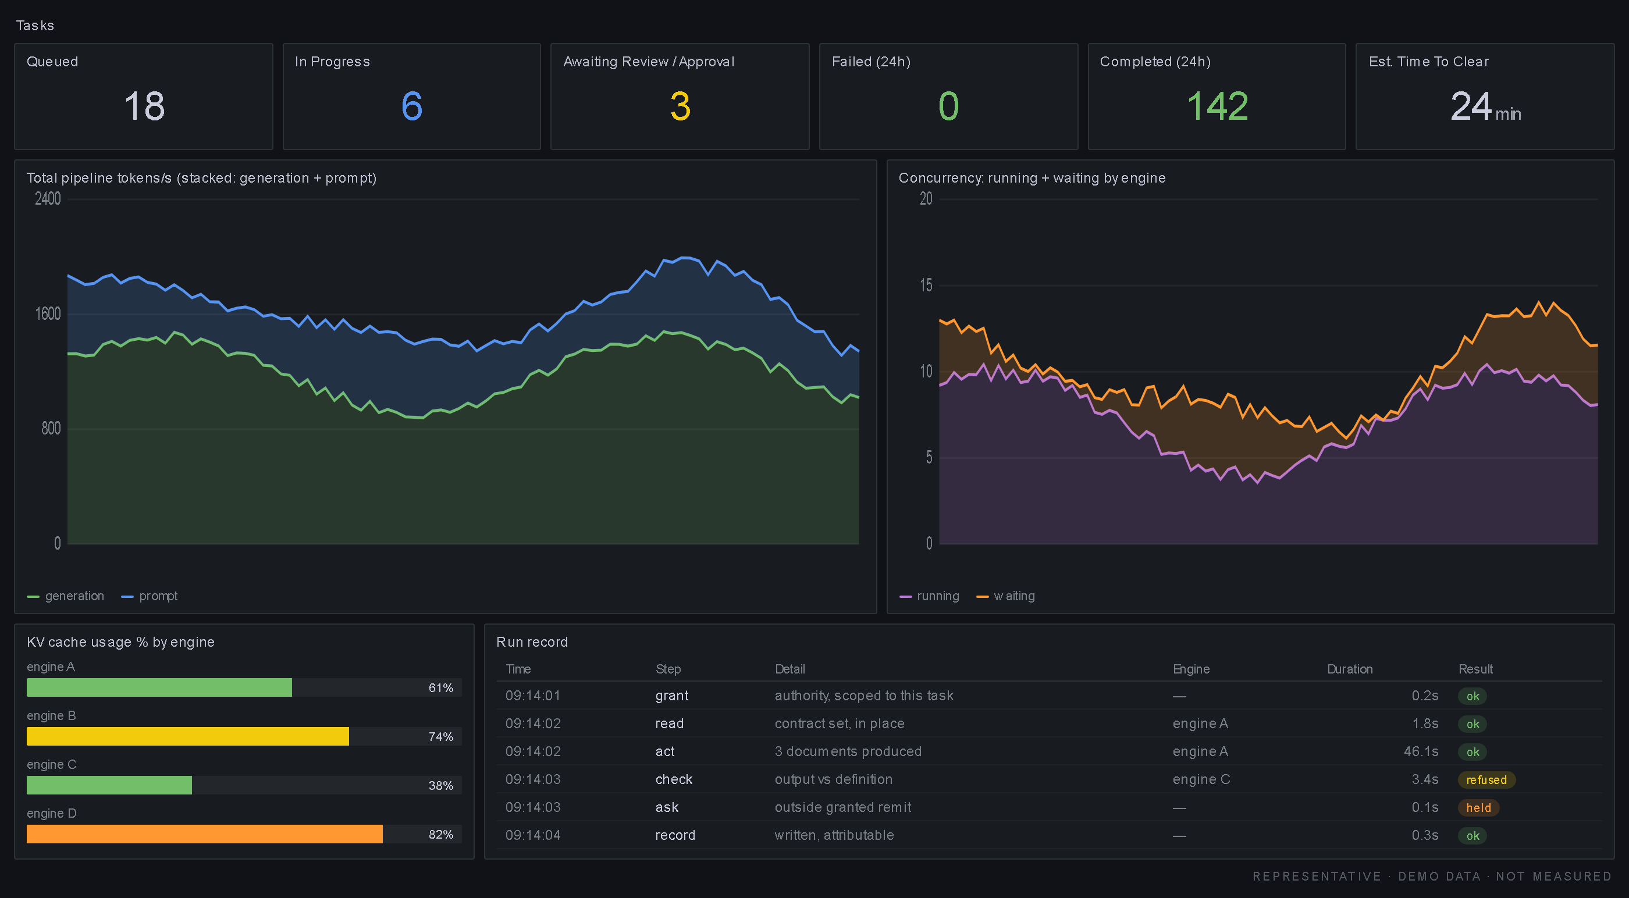Viewport: 1629px width, 898px height.
Task: Click the 'contract set, in place' cell
Action: [x=839, y=724]
